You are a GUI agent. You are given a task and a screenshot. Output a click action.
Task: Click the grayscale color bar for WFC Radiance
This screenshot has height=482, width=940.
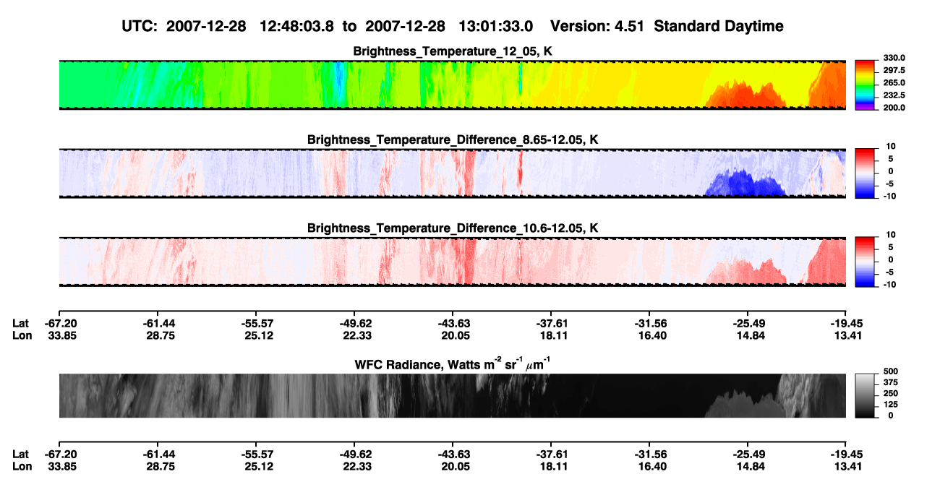pyautogui.click(x=866, y=396)
